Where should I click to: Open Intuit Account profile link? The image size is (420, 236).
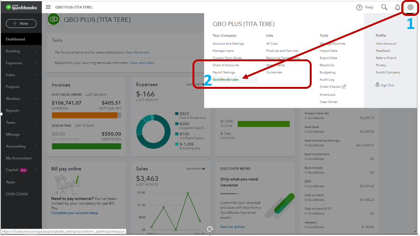point(386,43)
